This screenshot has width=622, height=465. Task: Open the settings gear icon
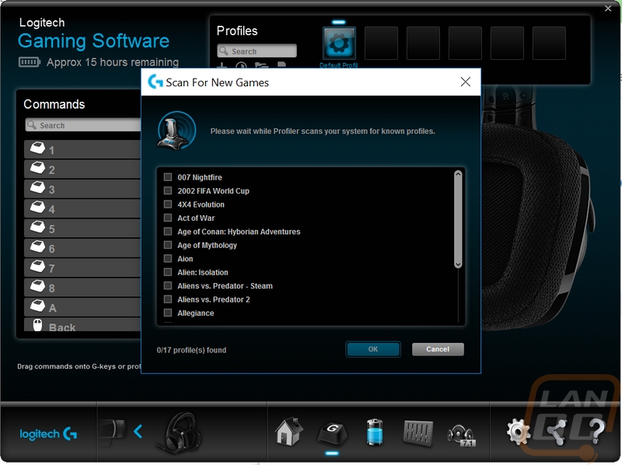coord(519,431)
